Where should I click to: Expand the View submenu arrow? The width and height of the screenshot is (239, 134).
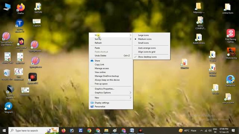point(130,35)
